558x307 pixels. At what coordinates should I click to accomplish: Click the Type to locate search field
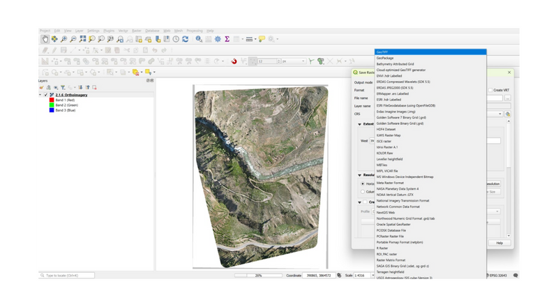66,276
